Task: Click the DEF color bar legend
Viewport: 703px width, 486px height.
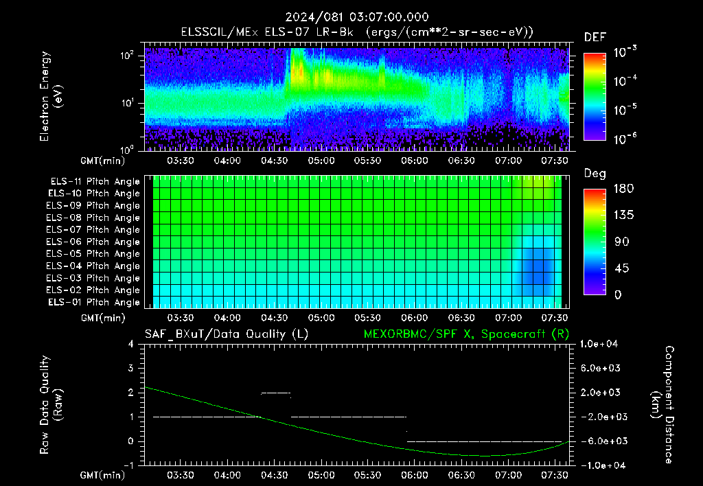Action: point(595,97)
